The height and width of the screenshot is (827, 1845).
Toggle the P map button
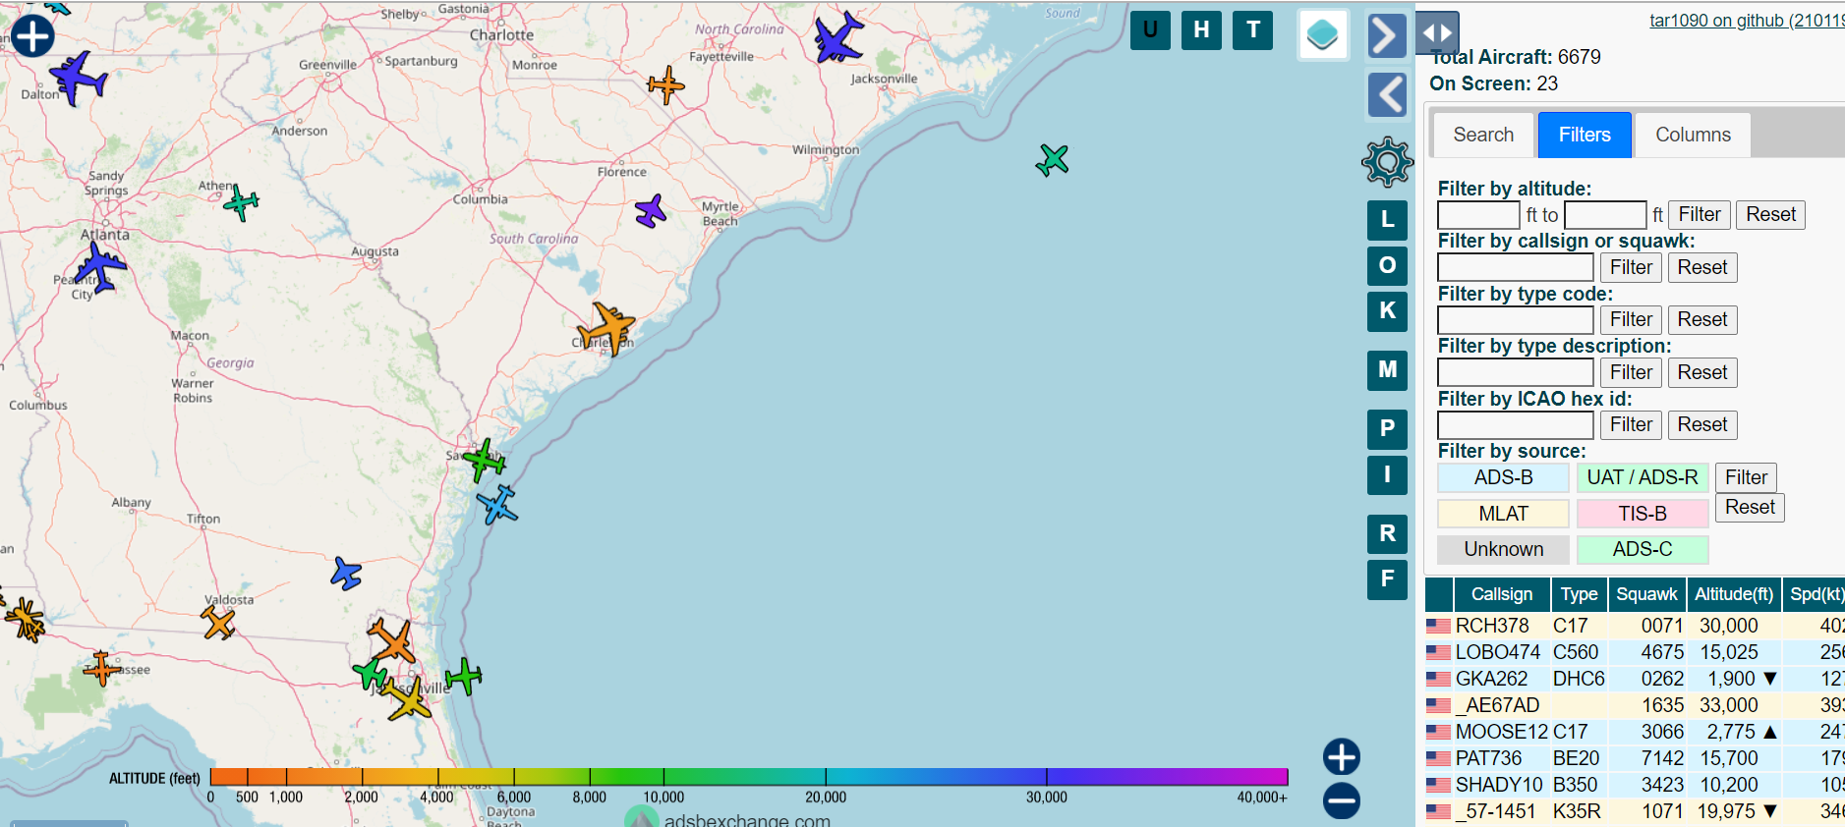[x=1387, y=429]
